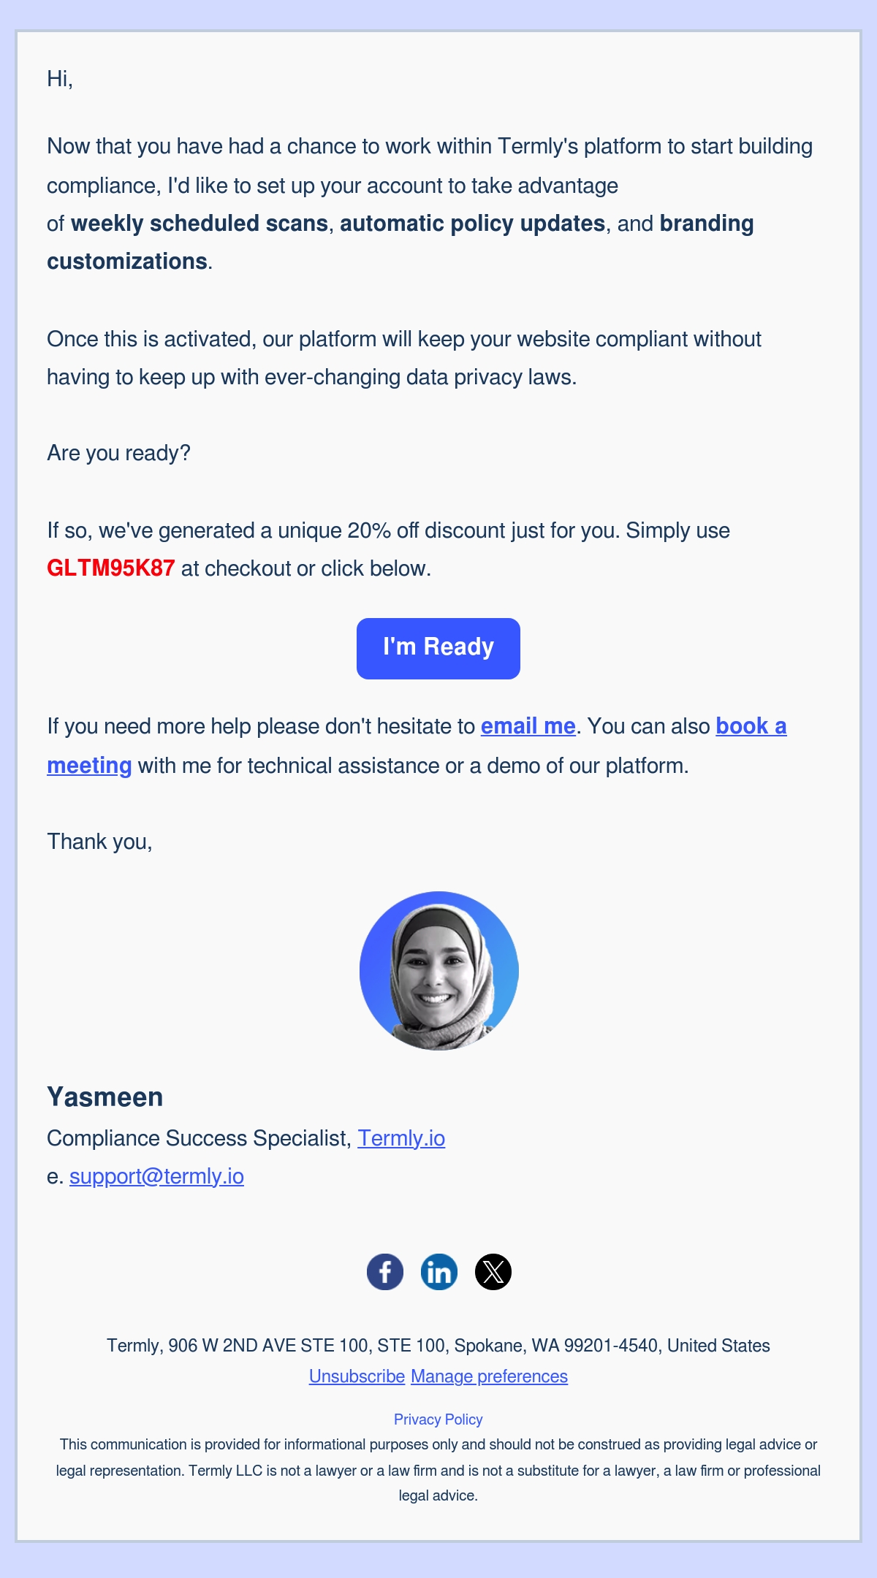
Task: Visit the X (Twitter) icon link
Action: tap(493, 1272)
